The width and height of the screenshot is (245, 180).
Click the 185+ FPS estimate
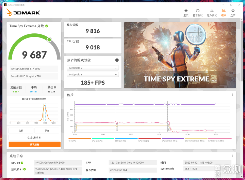pyautogui.click(x=93, y=83)
